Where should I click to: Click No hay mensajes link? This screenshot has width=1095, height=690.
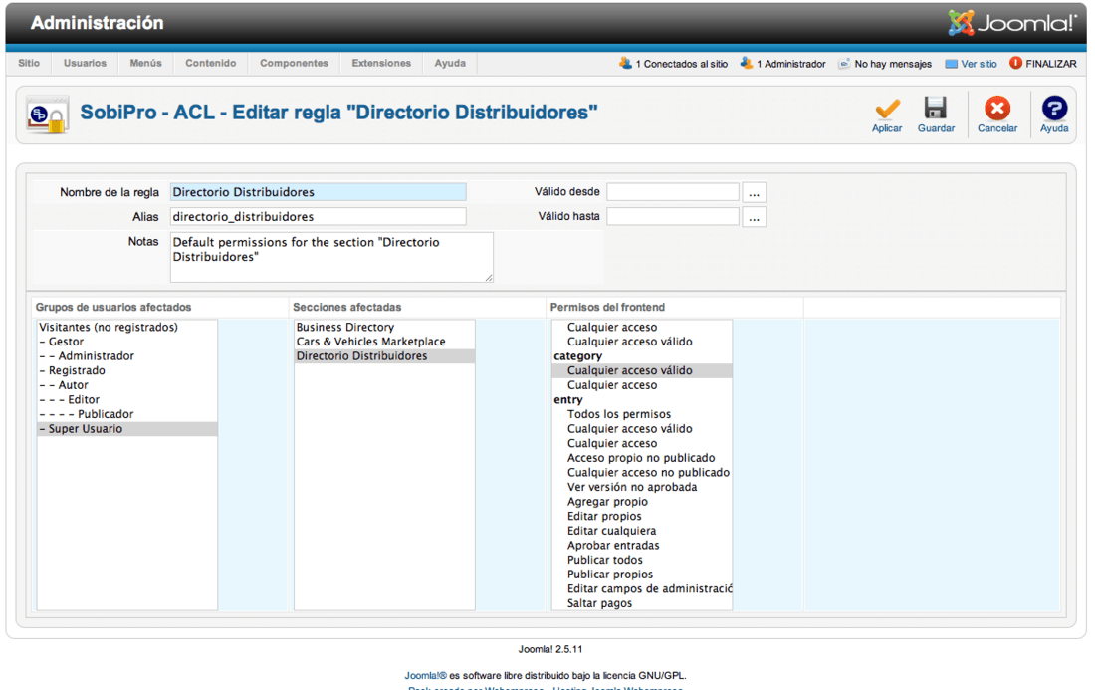coord(893,64)
